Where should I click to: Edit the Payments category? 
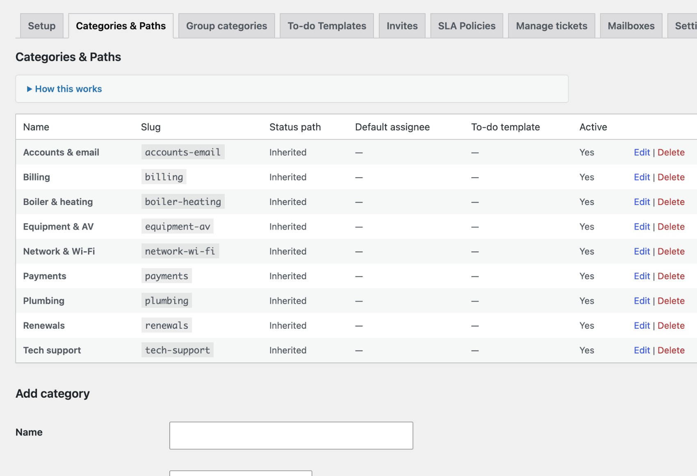pos(642,276)
